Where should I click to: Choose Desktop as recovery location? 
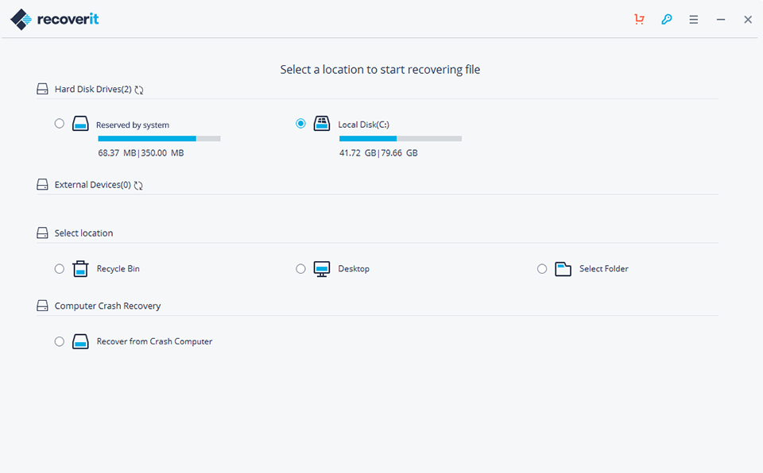tap(301, 268)
